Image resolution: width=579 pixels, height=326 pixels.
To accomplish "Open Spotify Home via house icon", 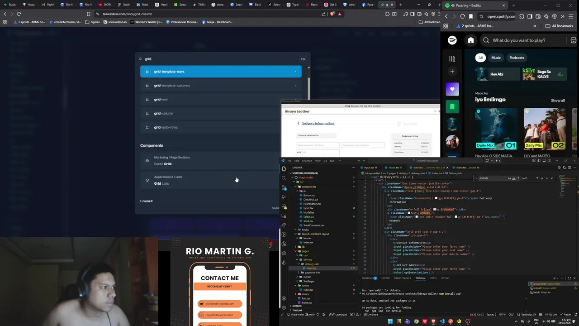I will 471,40.
